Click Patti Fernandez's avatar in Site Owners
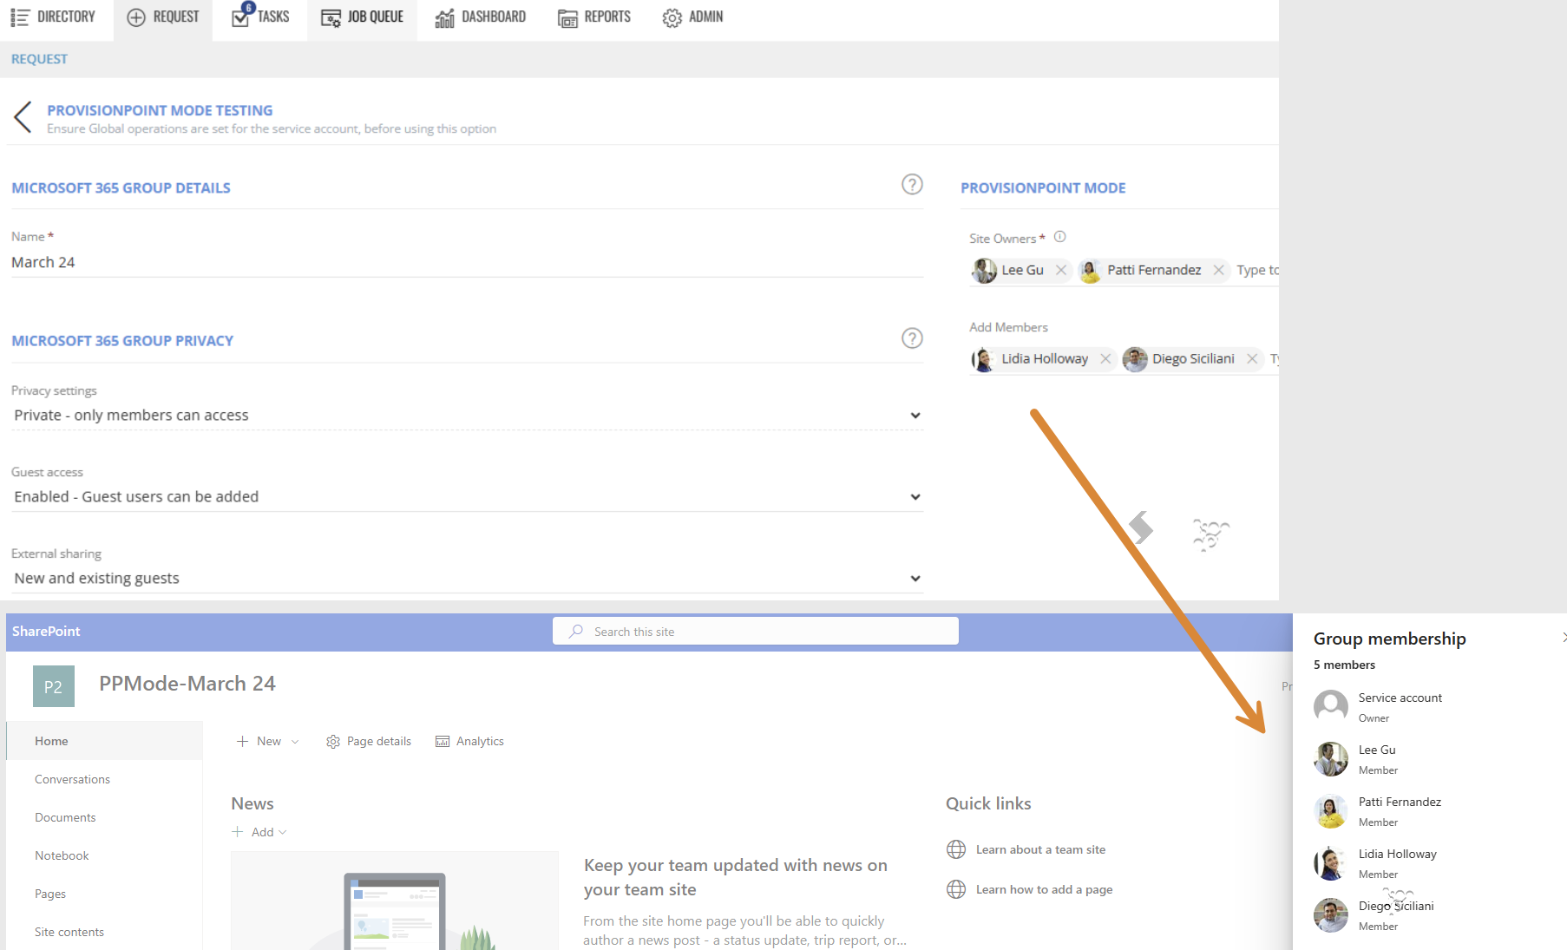1567x950 pixels. tap(1091, 271)
